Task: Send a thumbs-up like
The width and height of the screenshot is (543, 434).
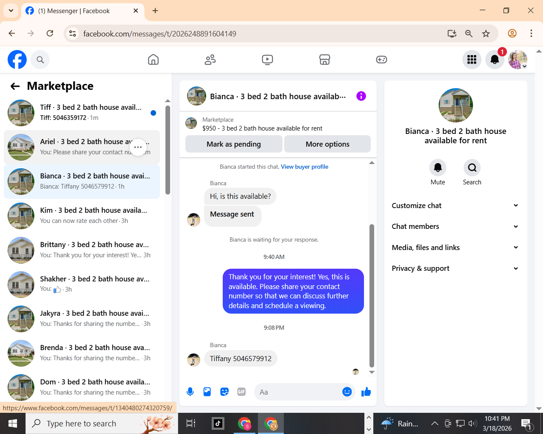Action: coord(366,392)
